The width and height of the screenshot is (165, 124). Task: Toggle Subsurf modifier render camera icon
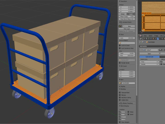(x=160, y=50)
